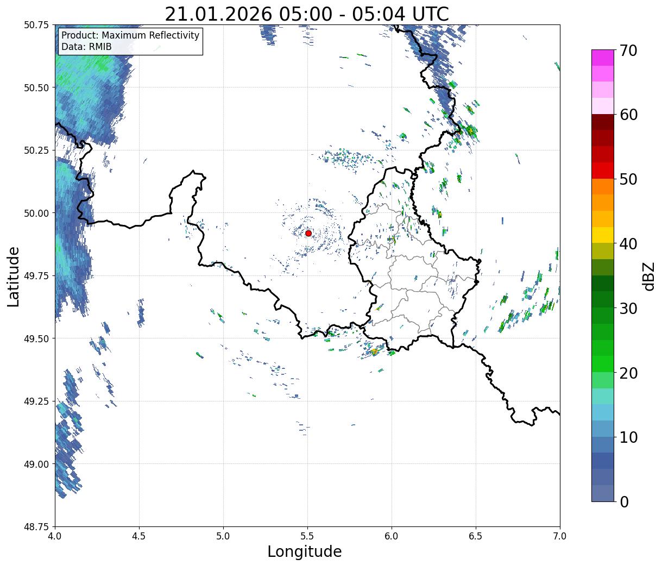Click colorbar tick label 30

click(628, 308)
